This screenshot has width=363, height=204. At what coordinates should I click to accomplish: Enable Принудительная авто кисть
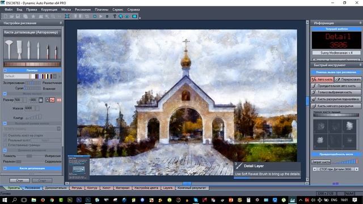tap(336, 86)
